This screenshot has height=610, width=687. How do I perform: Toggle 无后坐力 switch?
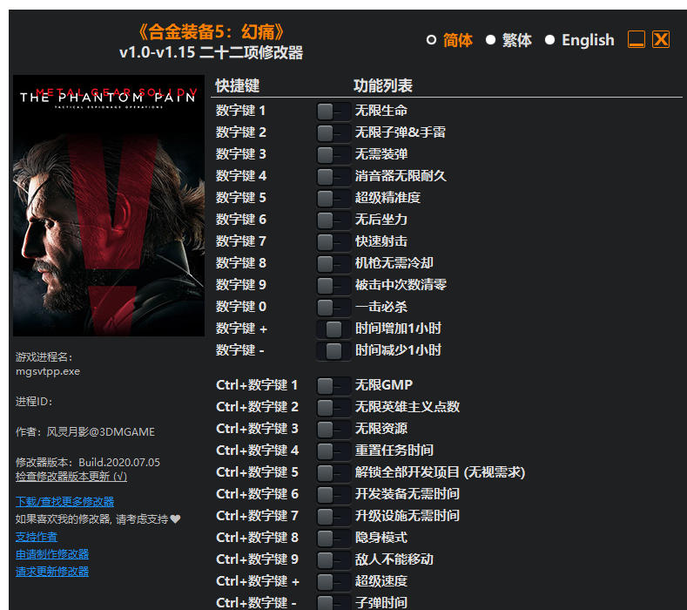point(333,220)
